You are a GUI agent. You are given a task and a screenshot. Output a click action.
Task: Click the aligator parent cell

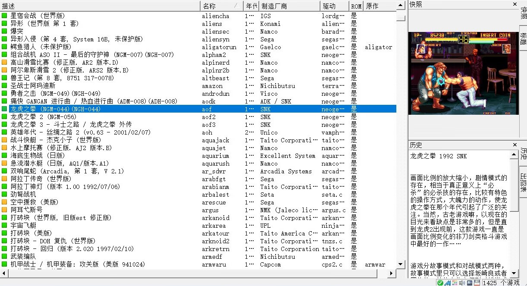[x=379, y=47]
